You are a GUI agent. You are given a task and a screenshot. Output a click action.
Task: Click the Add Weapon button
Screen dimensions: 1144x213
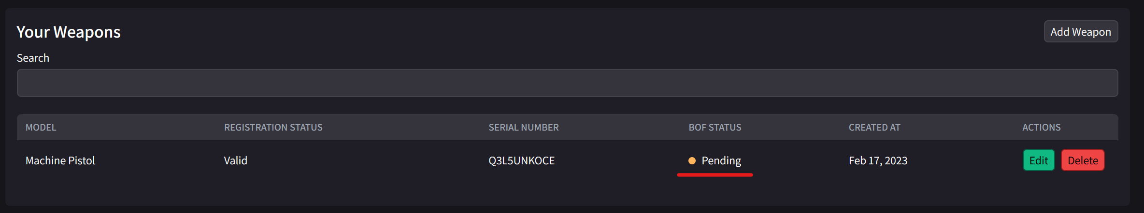coord(1081,32)
